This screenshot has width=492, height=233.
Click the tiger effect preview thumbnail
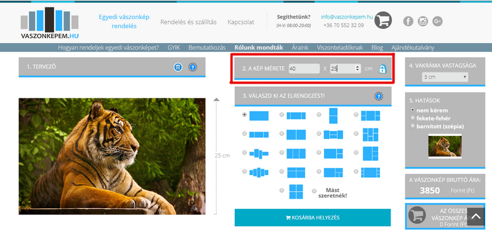pos(445,146)
